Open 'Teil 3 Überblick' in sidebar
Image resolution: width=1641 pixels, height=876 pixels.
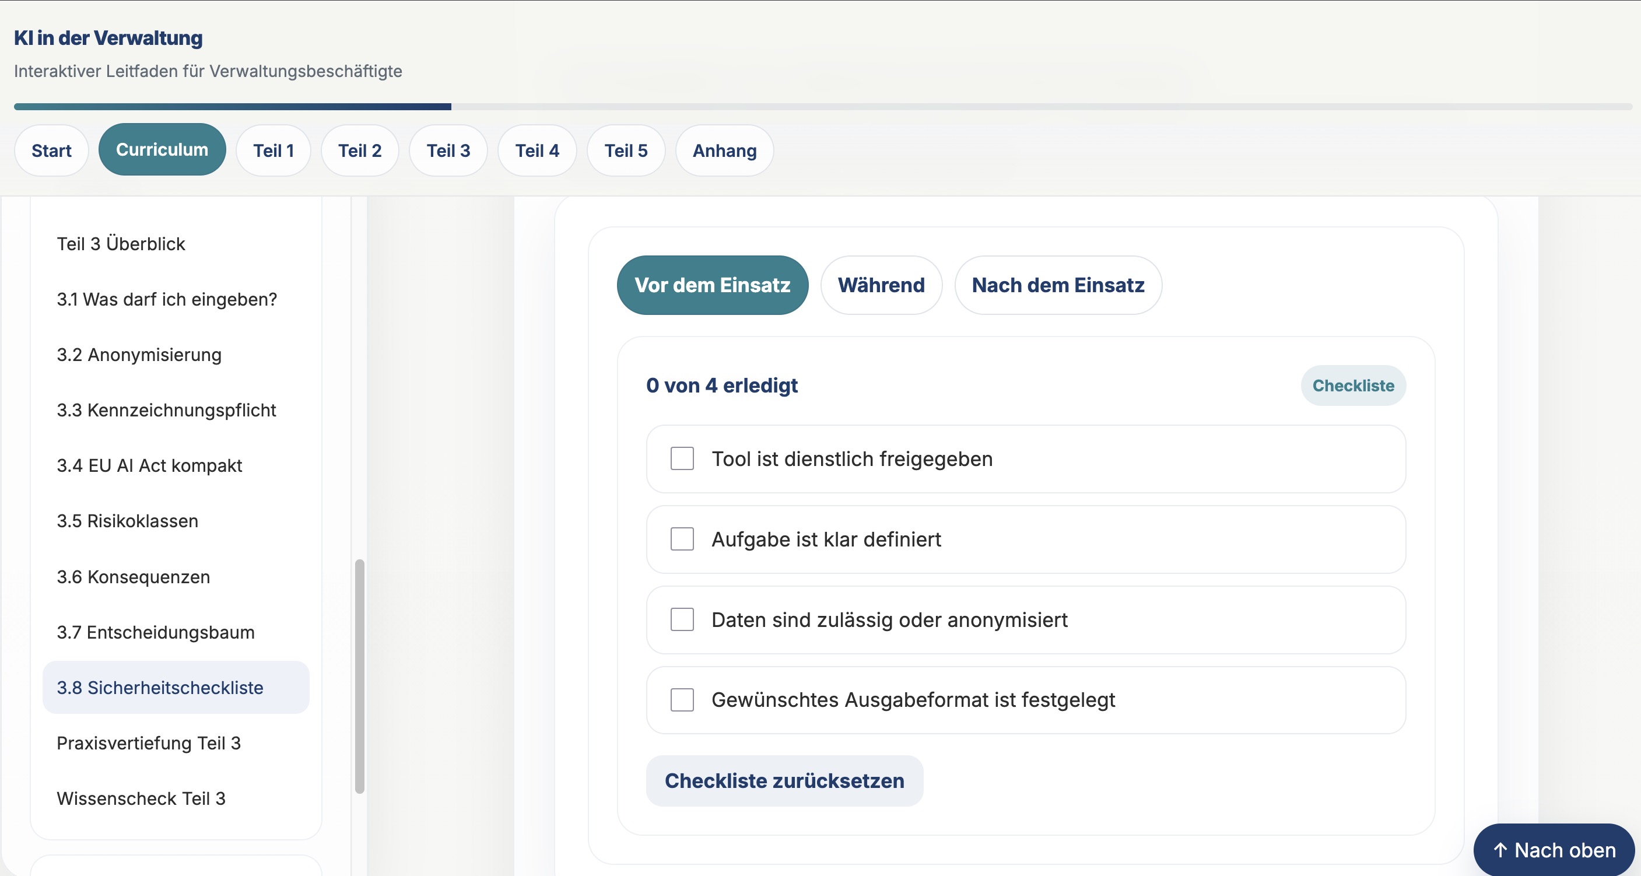[x=176, y=244]
